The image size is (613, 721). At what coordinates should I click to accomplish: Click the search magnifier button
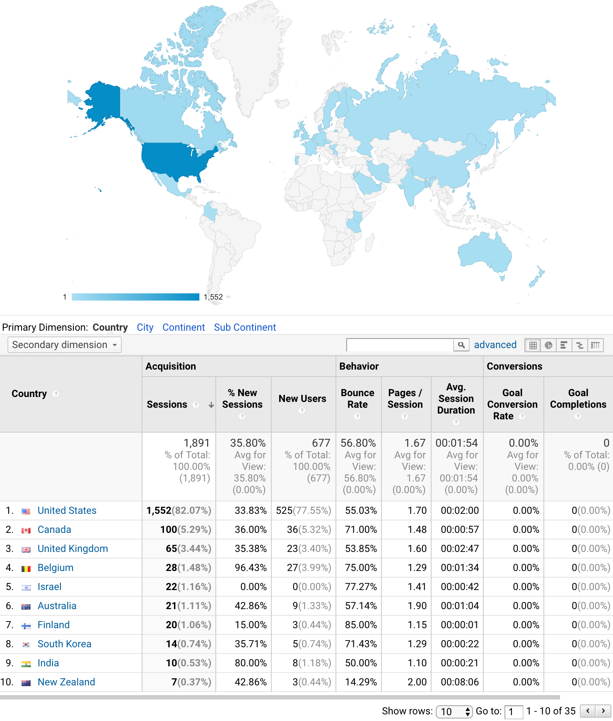click(461, 345)
